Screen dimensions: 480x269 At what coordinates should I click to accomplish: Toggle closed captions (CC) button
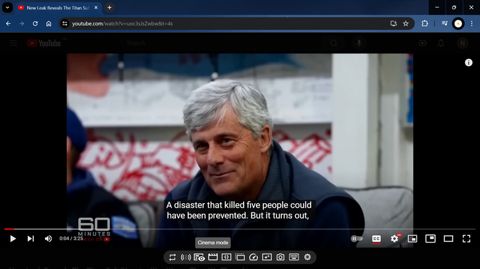coord(376,238)
